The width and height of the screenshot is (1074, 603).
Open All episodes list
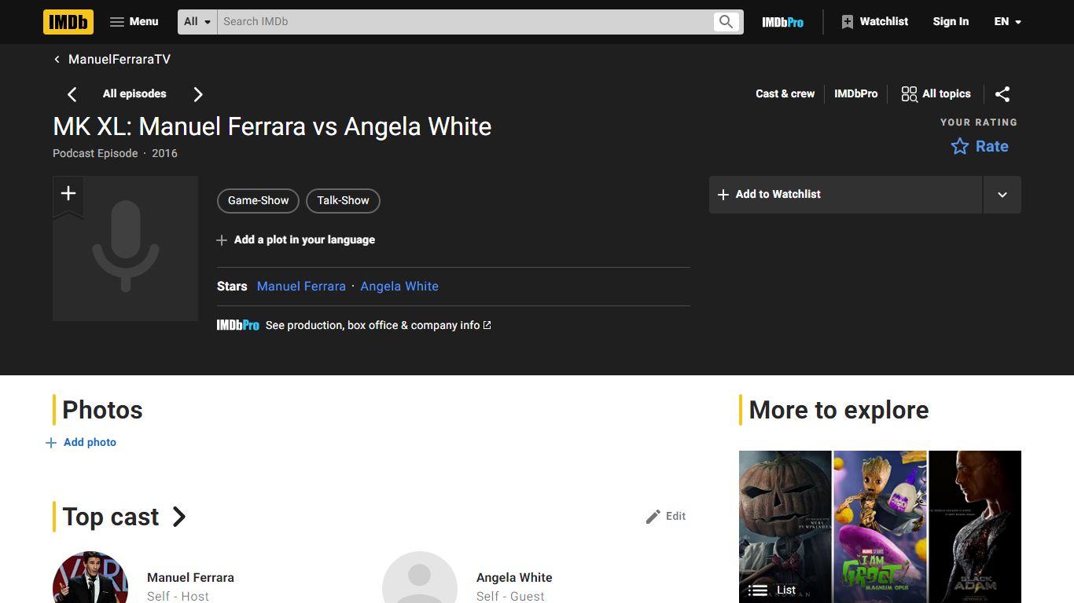(134, 93)
